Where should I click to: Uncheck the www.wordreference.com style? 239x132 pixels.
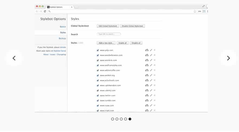point(98,55)
